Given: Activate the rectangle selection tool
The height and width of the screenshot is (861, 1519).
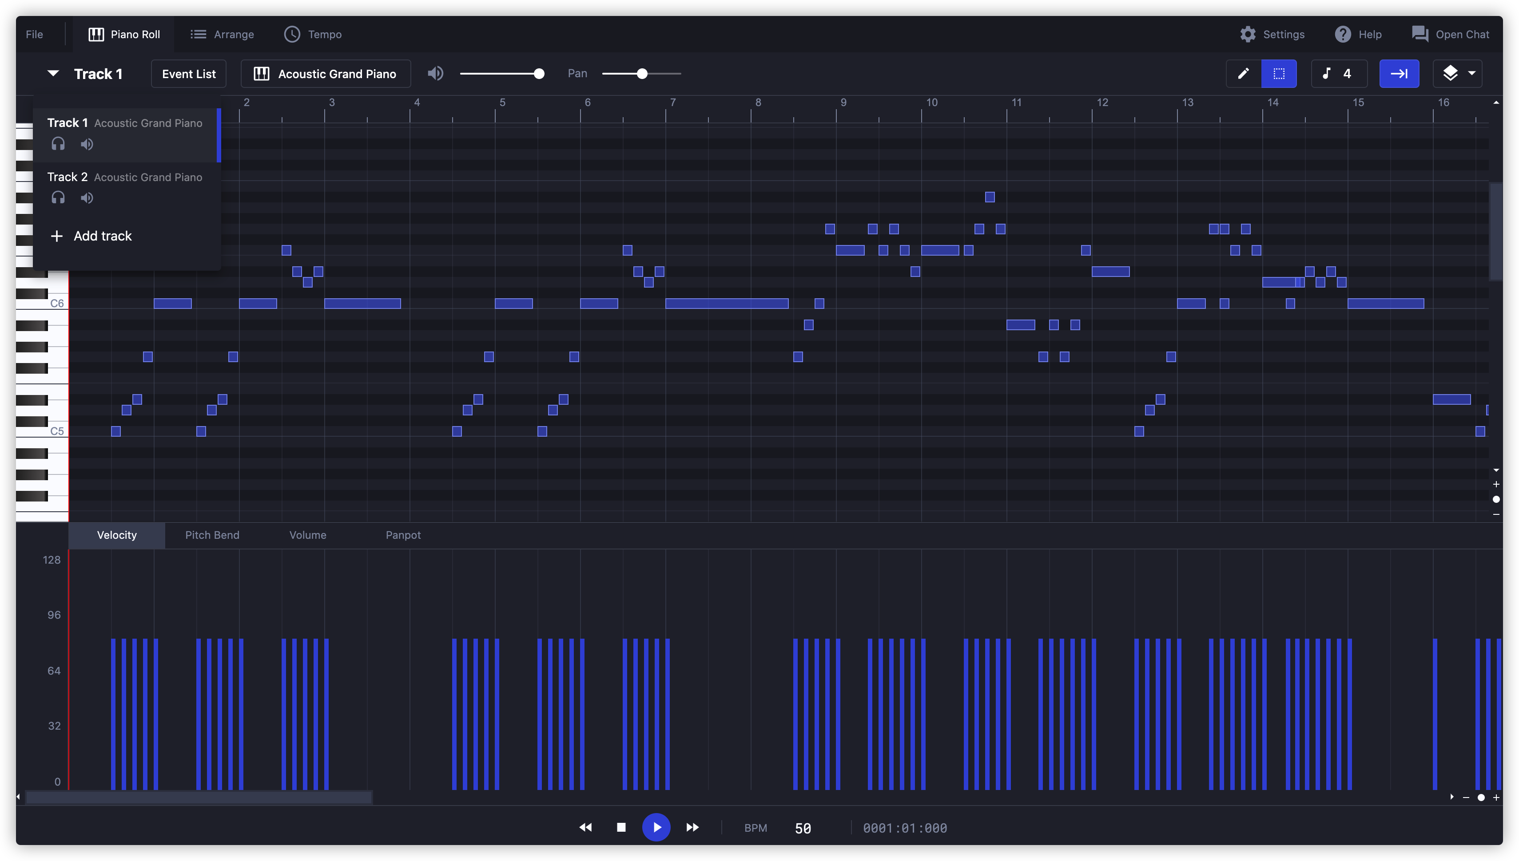Looking at the screenshot, I should click(x=1279, y=73).
